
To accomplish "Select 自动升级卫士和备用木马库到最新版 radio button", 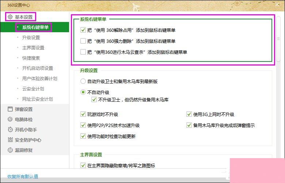I will (x=83, y=81).
